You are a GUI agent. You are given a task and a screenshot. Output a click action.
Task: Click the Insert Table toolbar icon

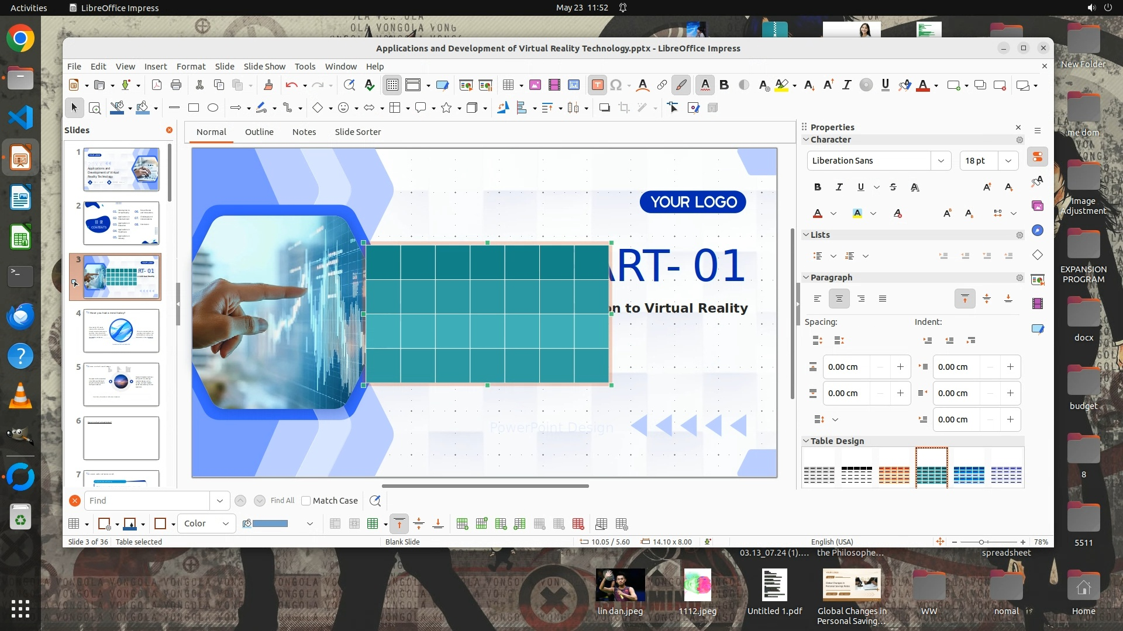(x=508, y=85)
